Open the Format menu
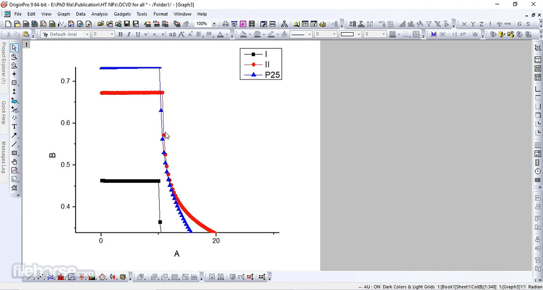 [x=160, y=14]
